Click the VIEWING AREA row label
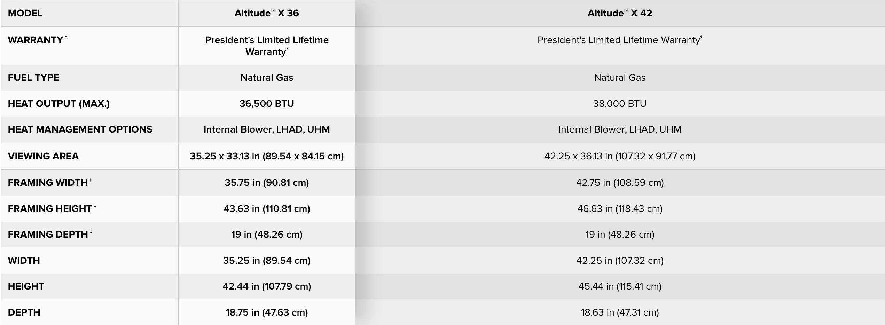Screen dimensions: 885x325 point(43,156)
